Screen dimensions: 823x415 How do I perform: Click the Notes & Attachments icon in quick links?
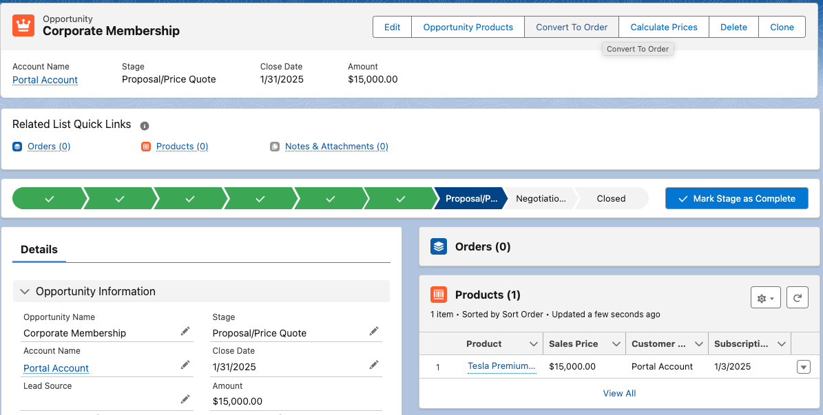[275, 147]
